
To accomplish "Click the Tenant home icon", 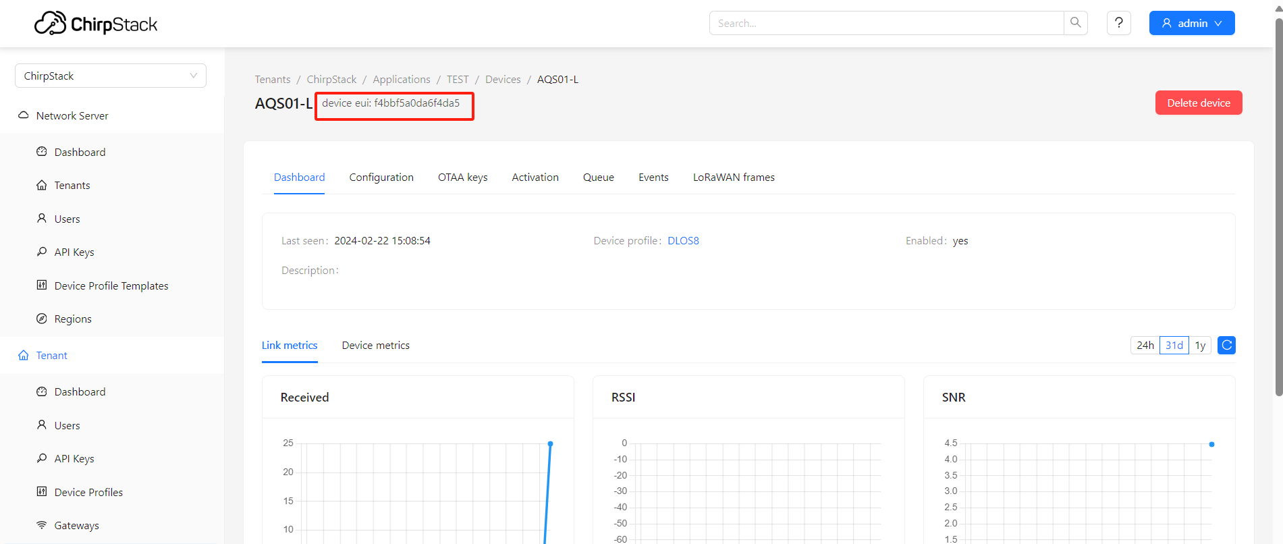I will coord(24,355).
